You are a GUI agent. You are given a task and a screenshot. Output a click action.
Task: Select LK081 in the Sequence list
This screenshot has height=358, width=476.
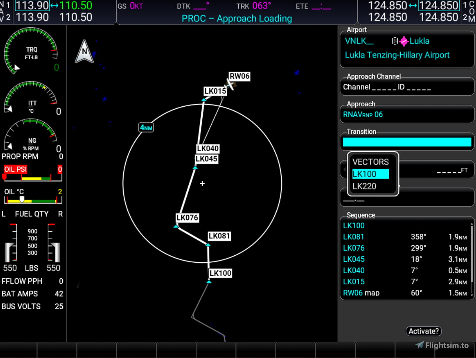[x=353, y=236]
